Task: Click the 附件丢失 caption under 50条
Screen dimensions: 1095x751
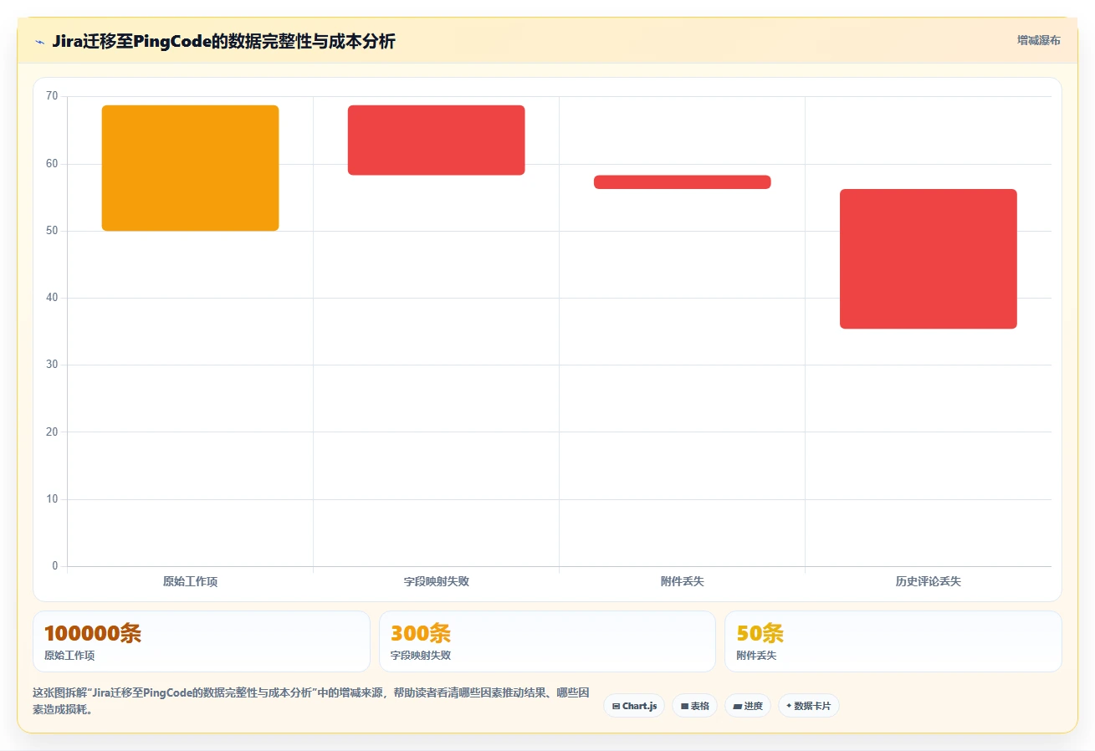Action: tap(756, 656)
